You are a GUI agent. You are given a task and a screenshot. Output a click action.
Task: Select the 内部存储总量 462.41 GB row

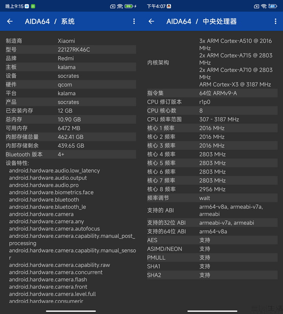pyautogui.click(x=71, y=137)
